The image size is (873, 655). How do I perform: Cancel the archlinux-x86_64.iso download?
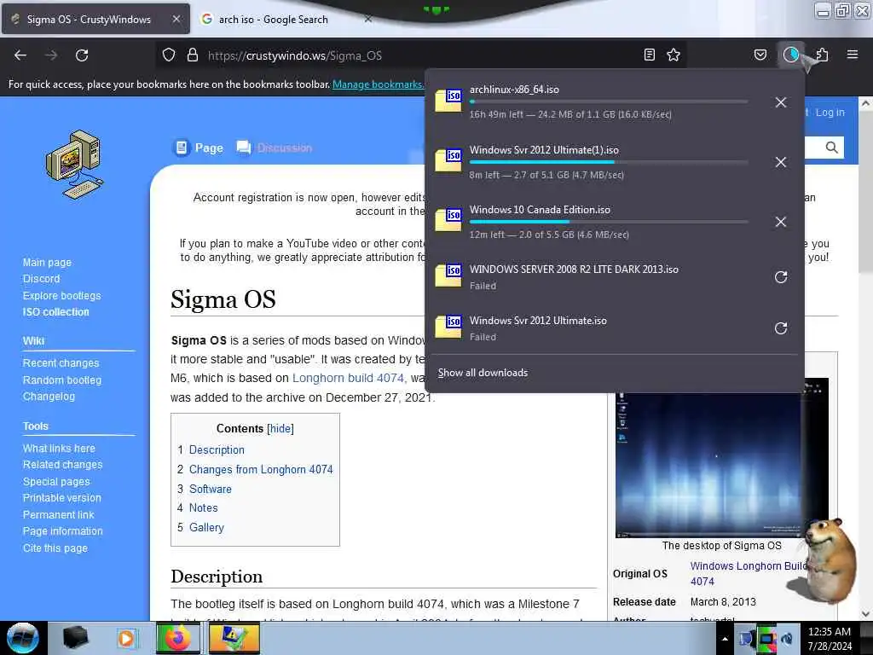[781, 102]
